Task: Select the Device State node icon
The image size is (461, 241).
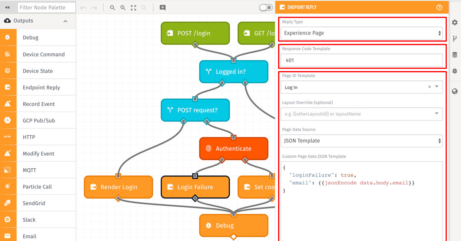Action: [x=7, y=71]
